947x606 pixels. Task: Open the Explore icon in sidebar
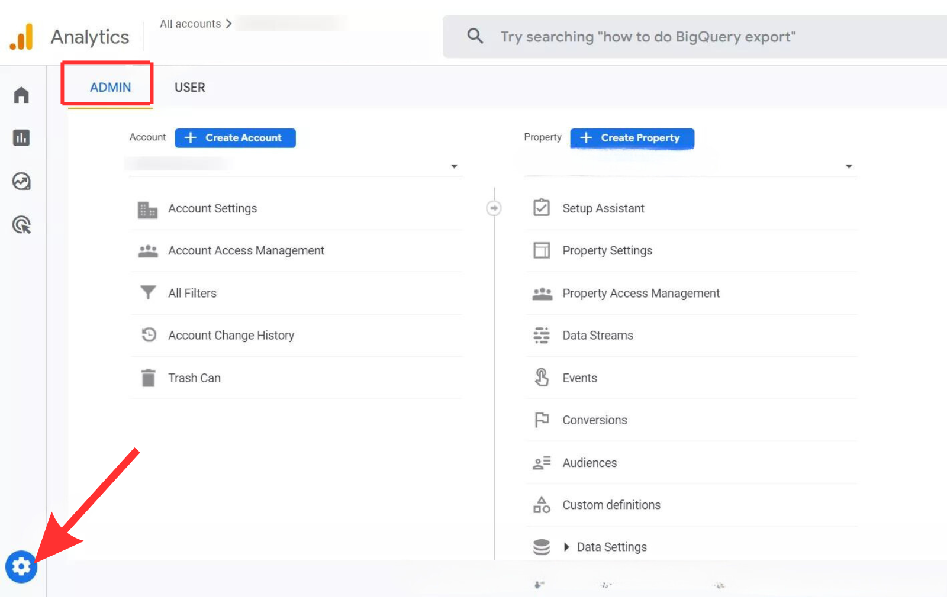coord(21,181)
